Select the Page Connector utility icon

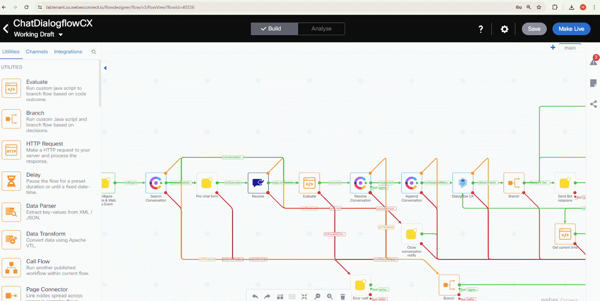tap(11, 294)
